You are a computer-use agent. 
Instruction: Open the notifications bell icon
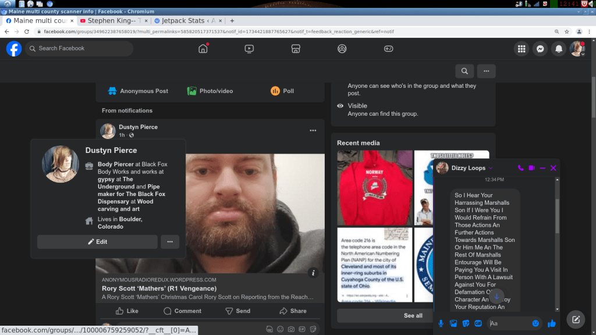559,49
